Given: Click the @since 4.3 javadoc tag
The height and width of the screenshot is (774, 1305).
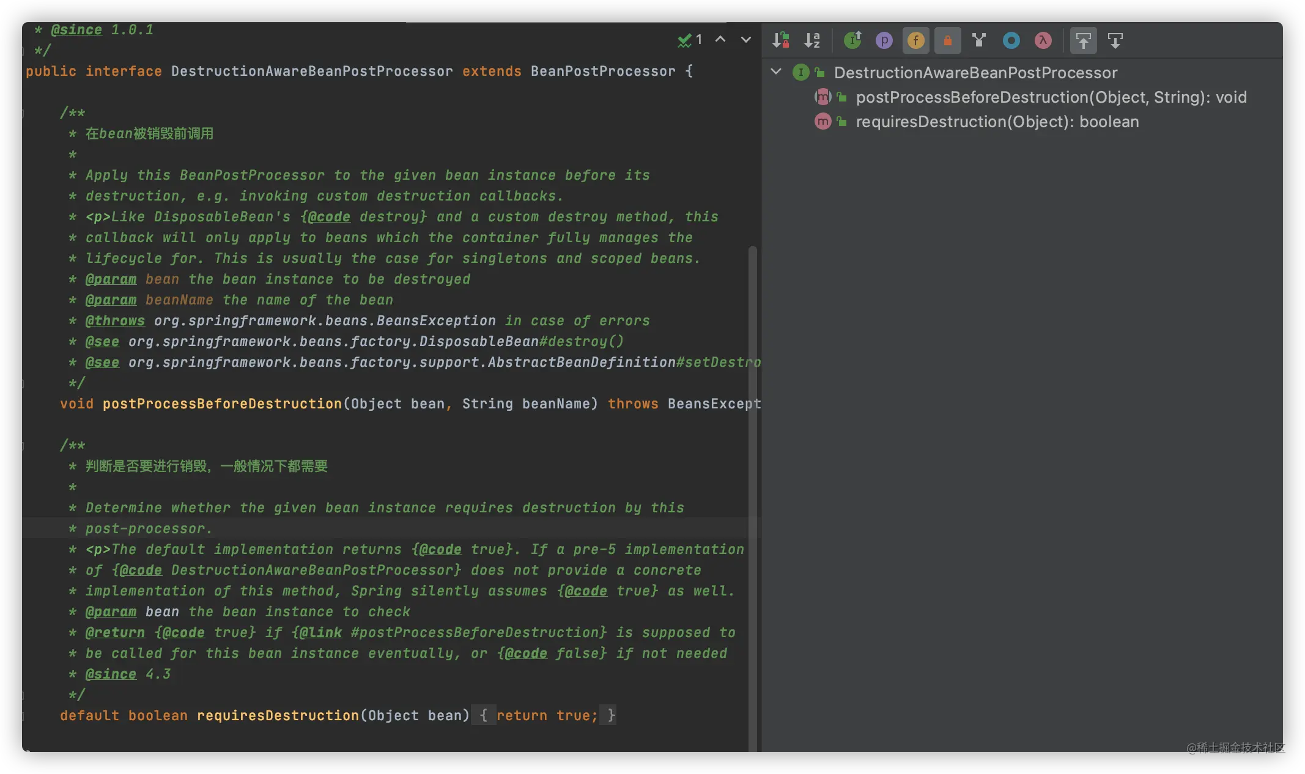Looking at the screenshot, I should point(128,674).
